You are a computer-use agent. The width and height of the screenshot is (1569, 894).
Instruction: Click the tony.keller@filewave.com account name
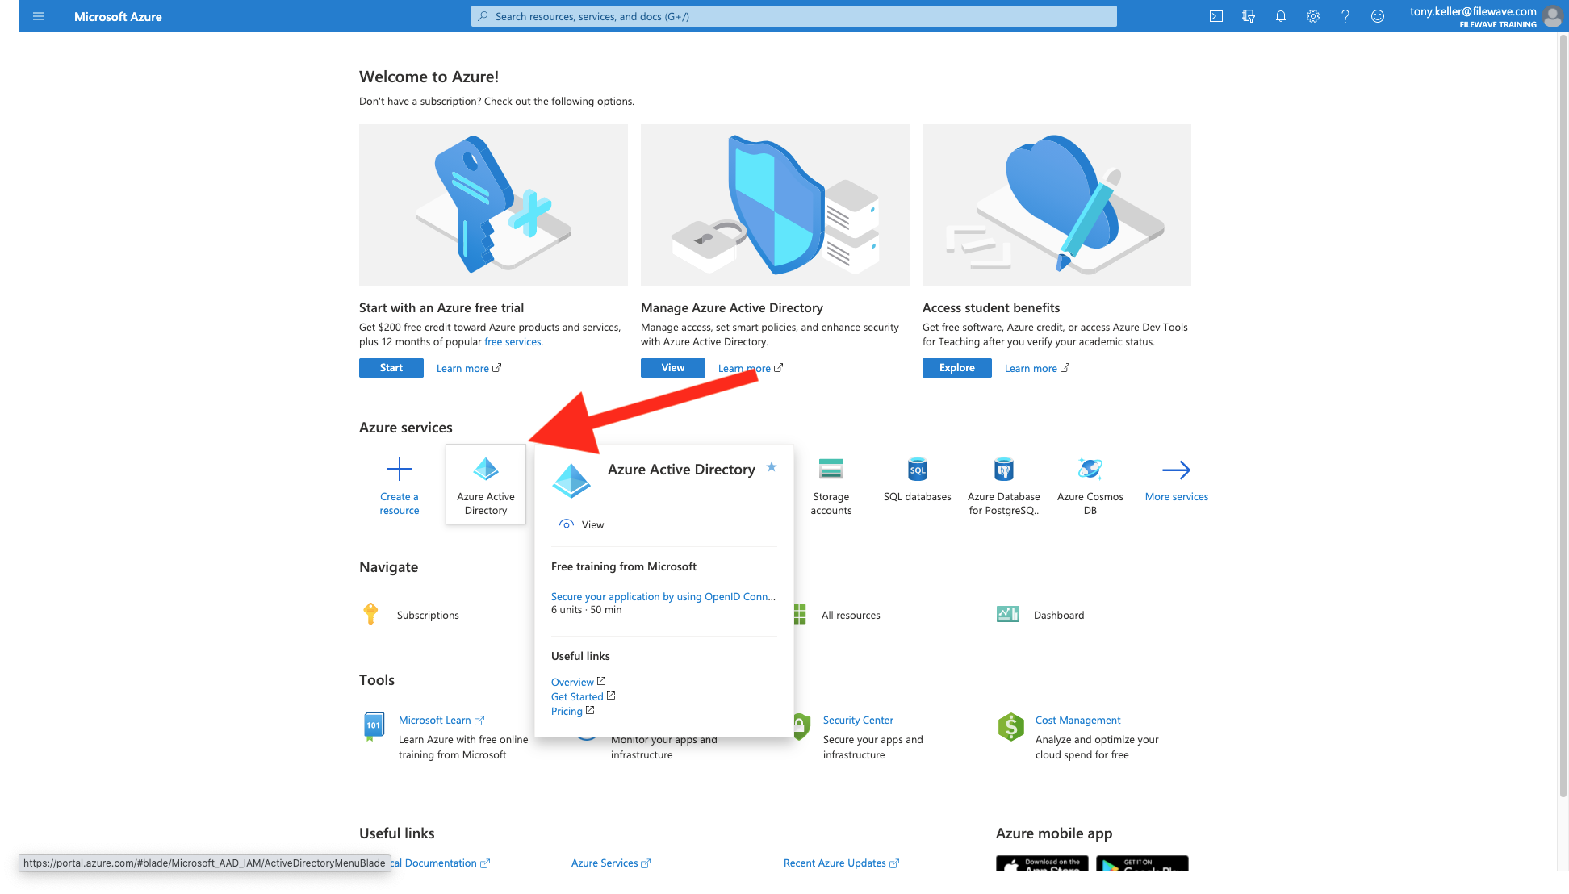1473,11
